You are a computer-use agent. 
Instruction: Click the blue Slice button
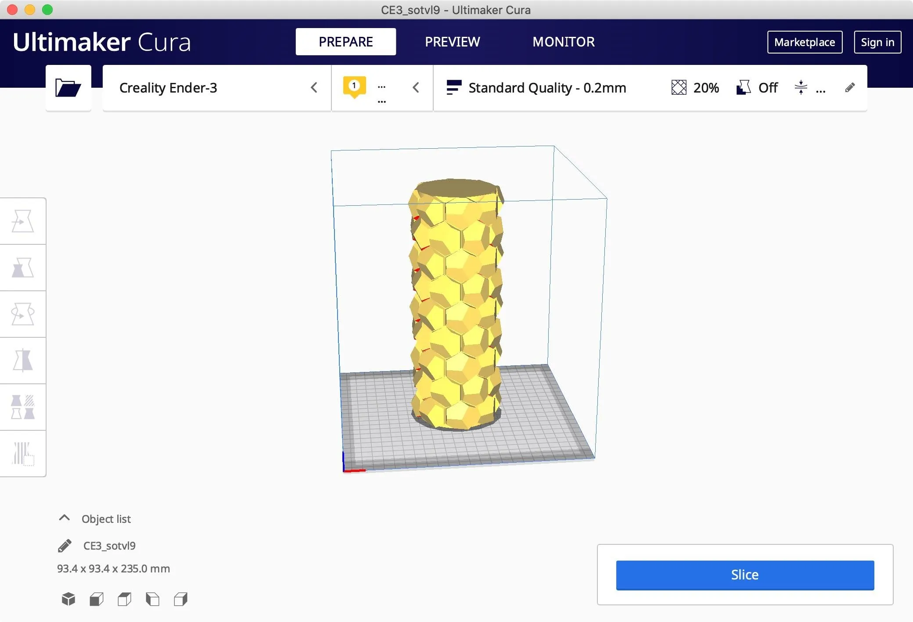click(x=745, y=575)
